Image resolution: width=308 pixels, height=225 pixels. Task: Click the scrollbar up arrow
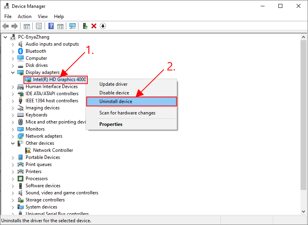304,37
